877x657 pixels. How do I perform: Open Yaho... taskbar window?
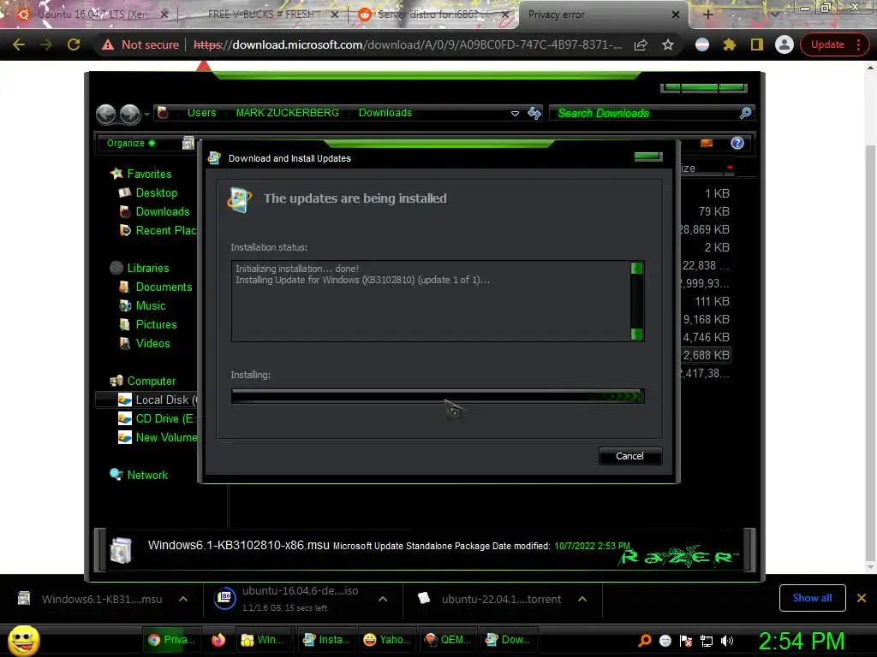pos(386,640)
